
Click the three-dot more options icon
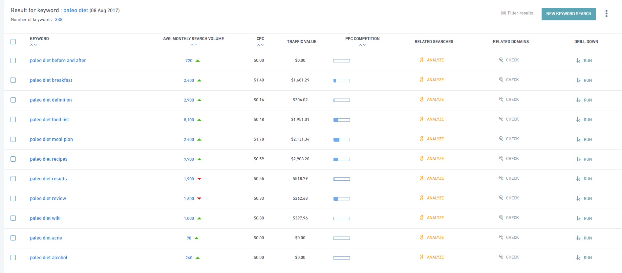(606, 13)
